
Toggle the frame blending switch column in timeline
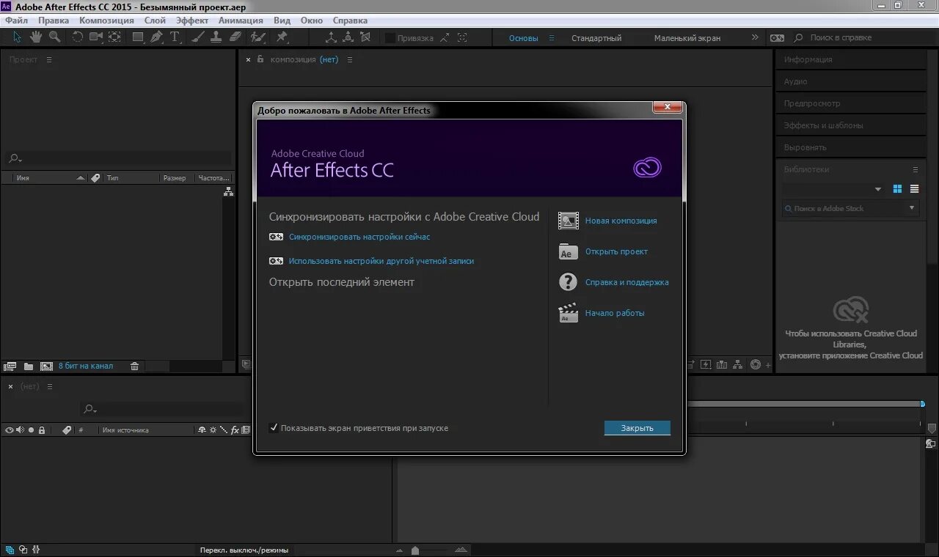pyautogui.click(x=246, y=430)
